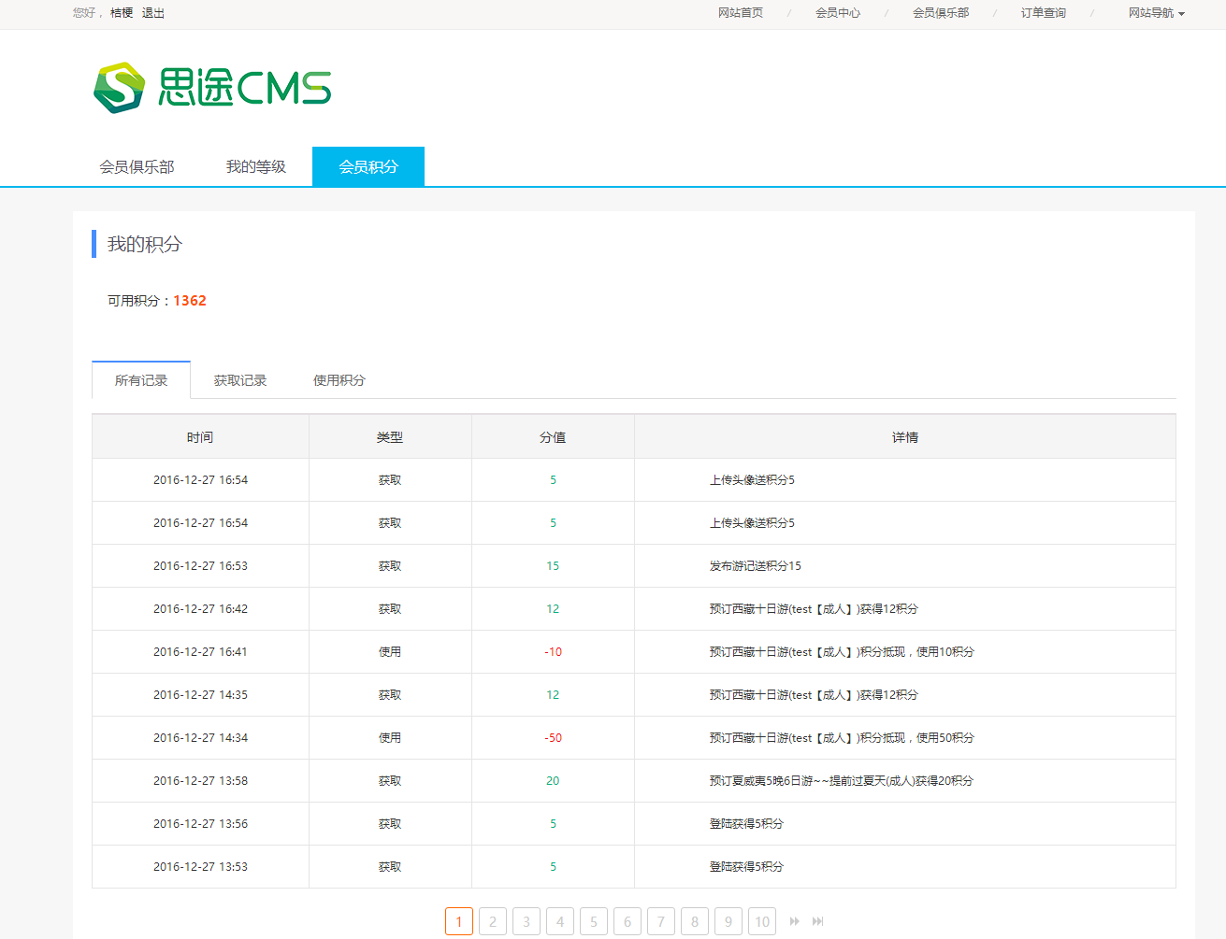Image resolution: width=1226 pixels, height=939 pixels.
Task: Open page 10 of records
Action: (x=762, y=921)
